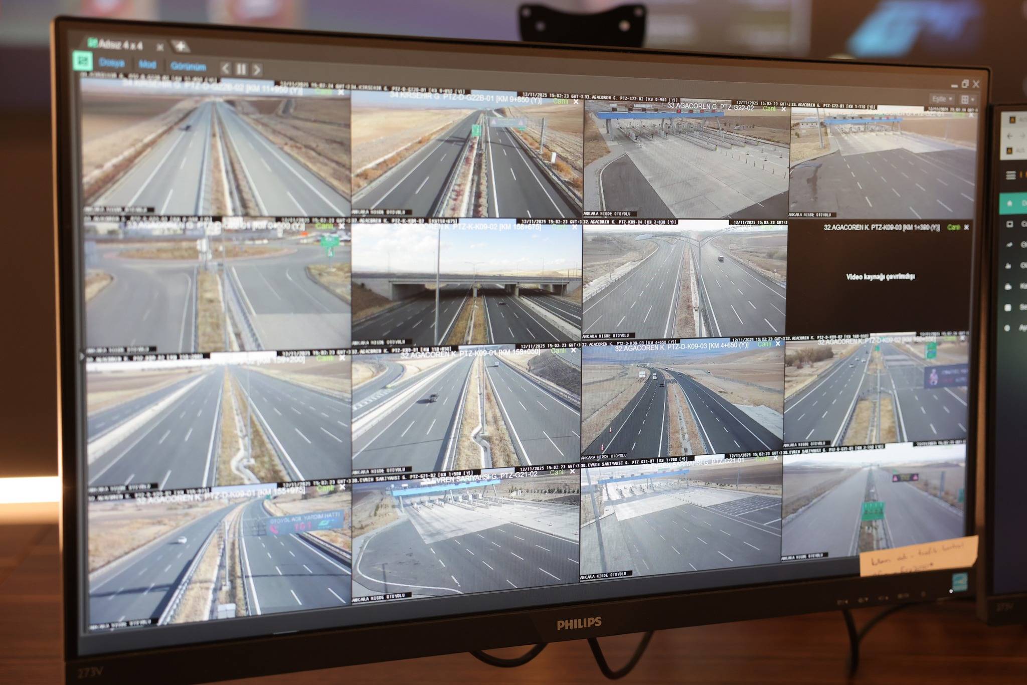Select the overpass bridge camera feed
Image resolution: width=1027 pixels, height=685 pixels.
(x=466, y=283)
